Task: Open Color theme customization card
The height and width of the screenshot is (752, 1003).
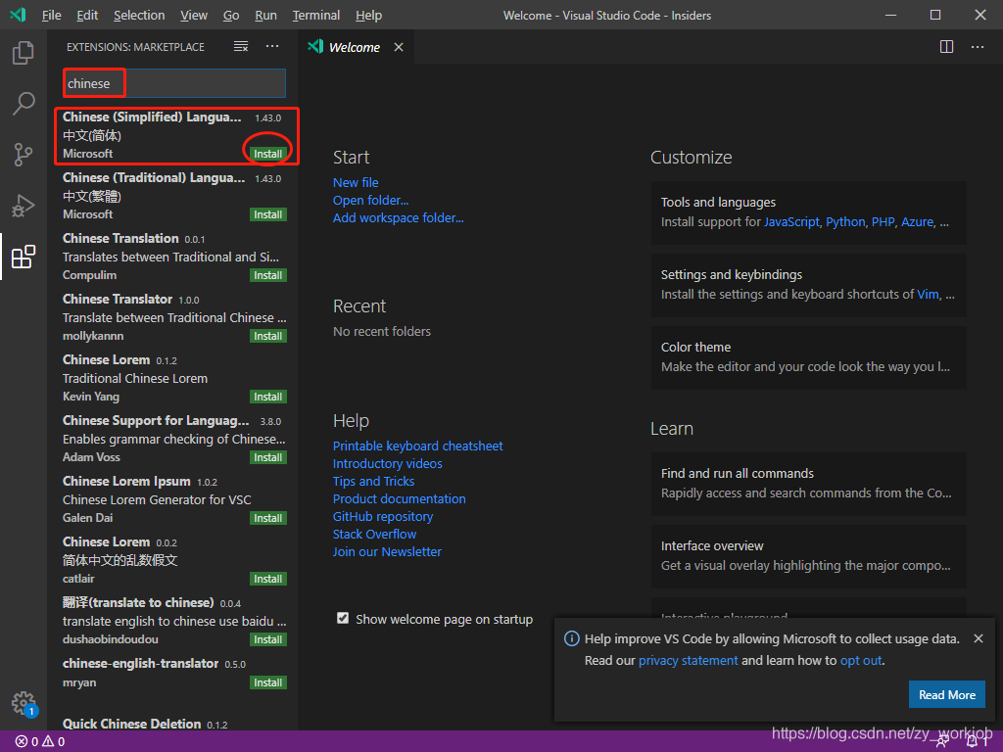Action: pos(808,356)
